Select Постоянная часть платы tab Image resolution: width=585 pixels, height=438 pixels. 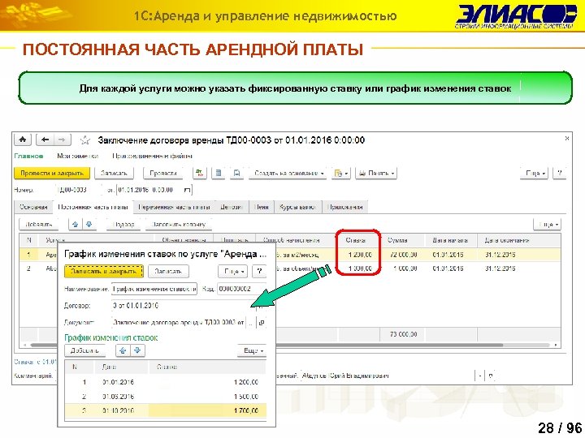pyautogui.click(x=93, y=207)
